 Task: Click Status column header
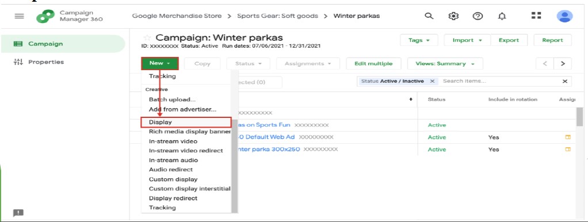tap(437, 99)
